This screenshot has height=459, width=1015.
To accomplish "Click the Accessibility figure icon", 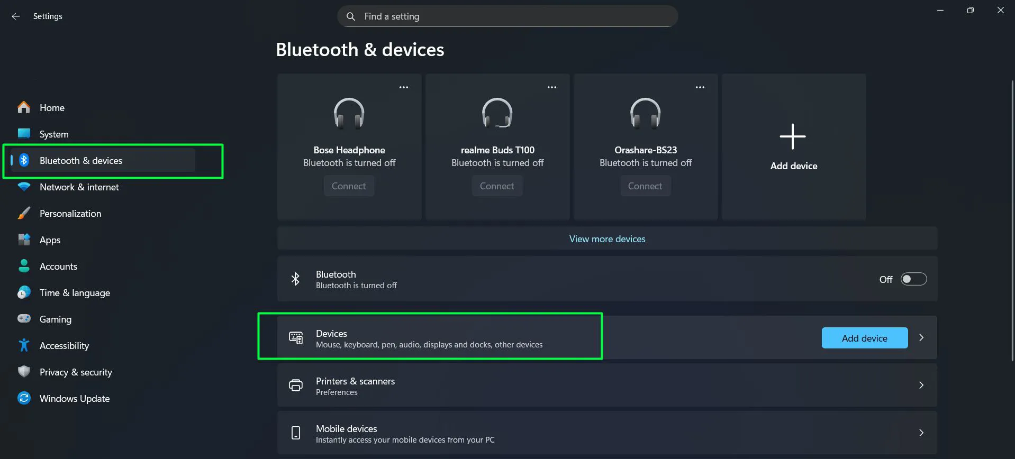I will (x=24, y=345).
